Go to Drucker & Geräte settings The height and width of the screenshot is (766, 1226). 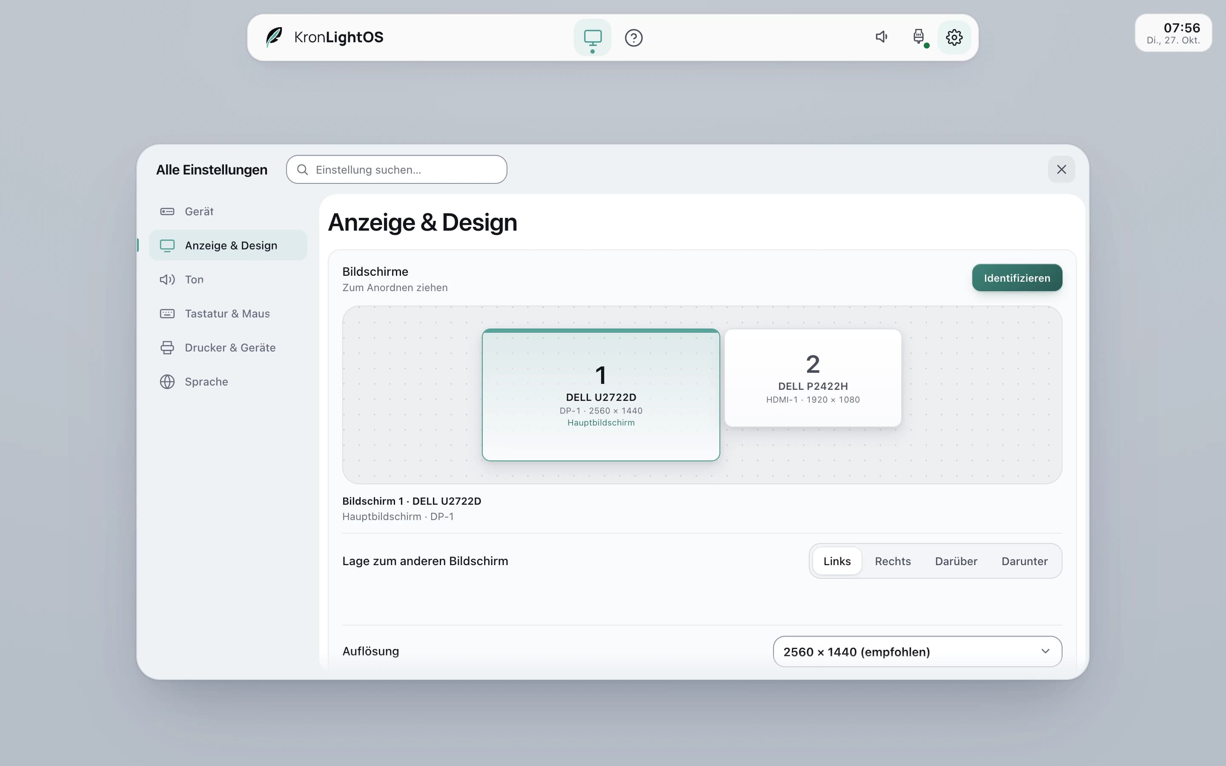228,348
